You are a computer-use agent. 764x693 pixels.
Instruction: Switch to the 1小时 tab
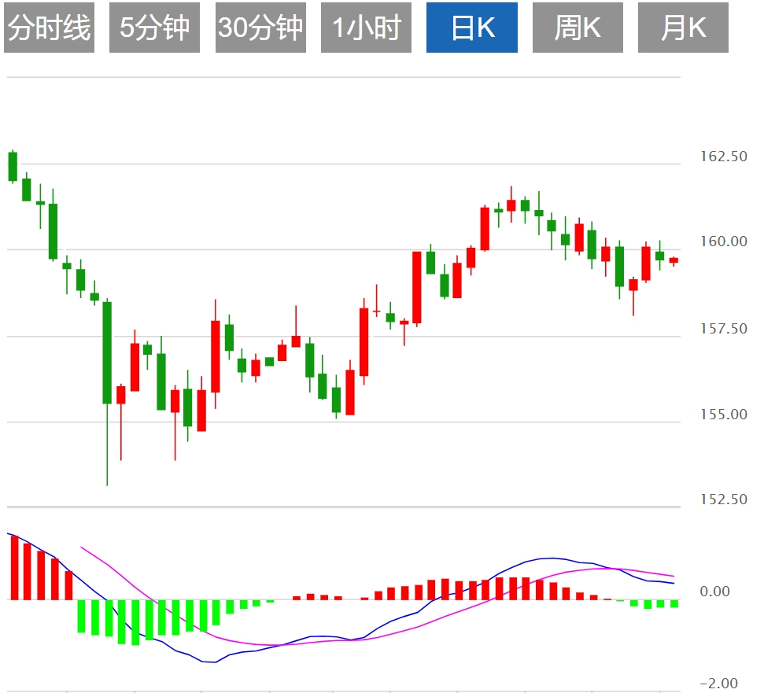point(366,28)
